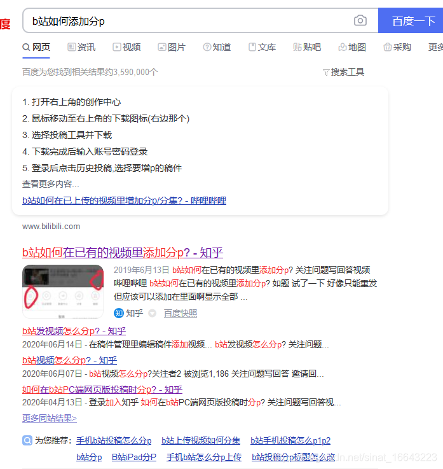This screenshot has height=469, width=443.
Task: Open the 视频 tab
Action: click(x=126, y=47)
